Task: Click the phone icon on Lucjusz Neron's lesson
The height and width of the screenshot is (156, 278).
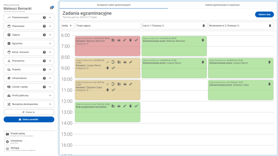Action: click(113, 62)
